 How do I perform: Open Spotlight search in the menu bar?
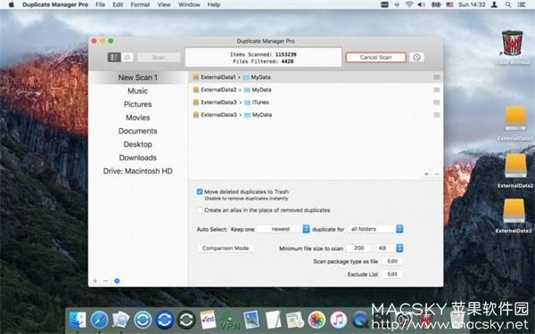[508, 4]
